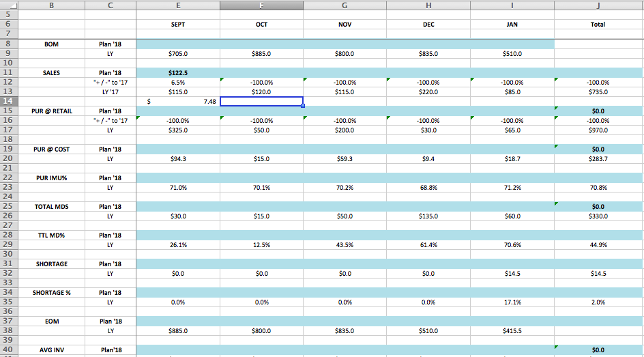The width and height of the screenshot is (644, 357).
Task: Select the SHORTAGE % label cell
Action: (51, 293)
